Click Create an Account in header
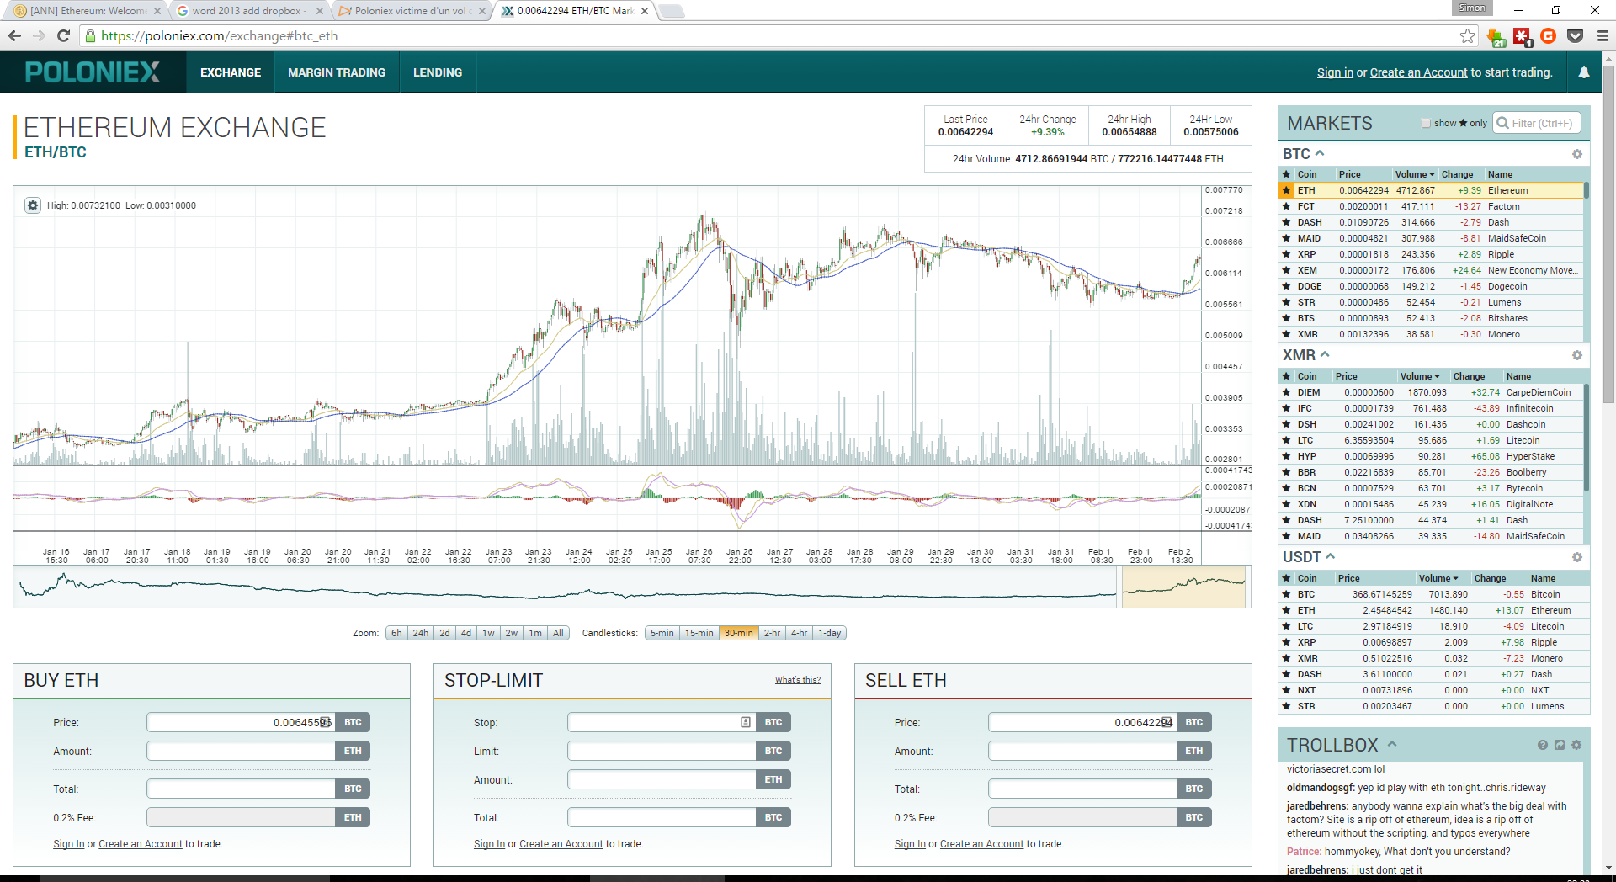 [1418, 72]
